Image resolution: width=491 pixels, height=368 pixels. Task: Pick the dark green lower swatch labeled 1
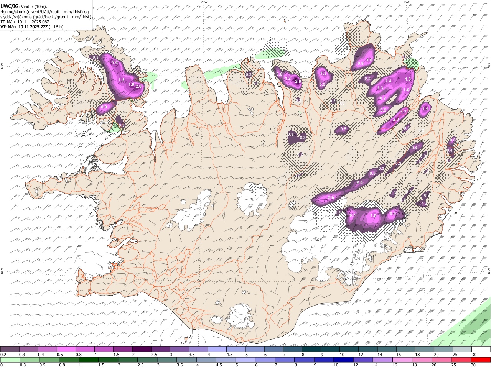[x=89, y=360]
